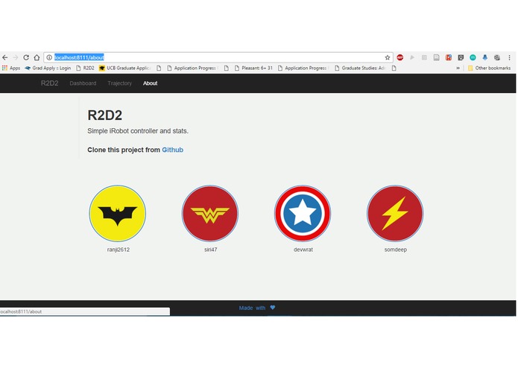This screenshot has height=368, width=518.
Task: Click the grey document extension icon
Action: click(x=437, y=57)
